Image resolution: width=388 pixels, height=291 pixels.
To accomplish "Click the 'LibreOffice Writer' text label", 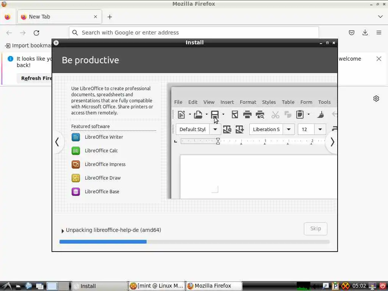I will click(104, 137).
